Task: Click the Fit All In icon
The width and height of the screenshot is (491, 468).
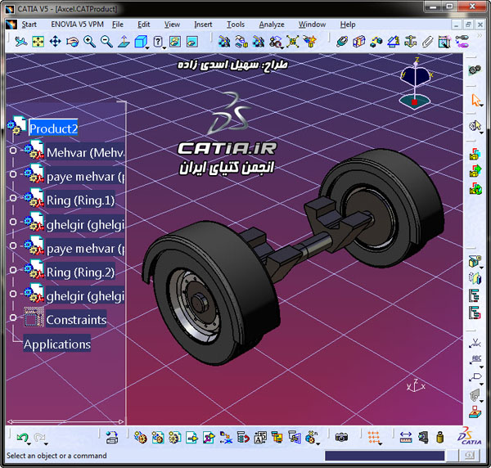Action: point(38,42)
